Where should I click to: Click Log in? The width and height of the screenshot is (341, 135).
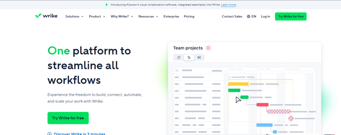265,16
